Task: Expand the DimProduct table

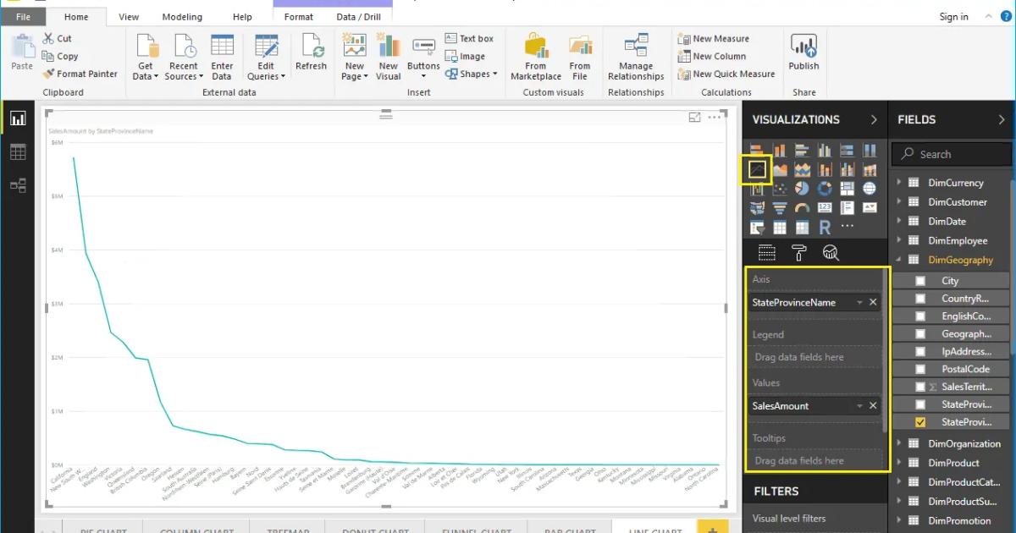Action: (900, 463)
